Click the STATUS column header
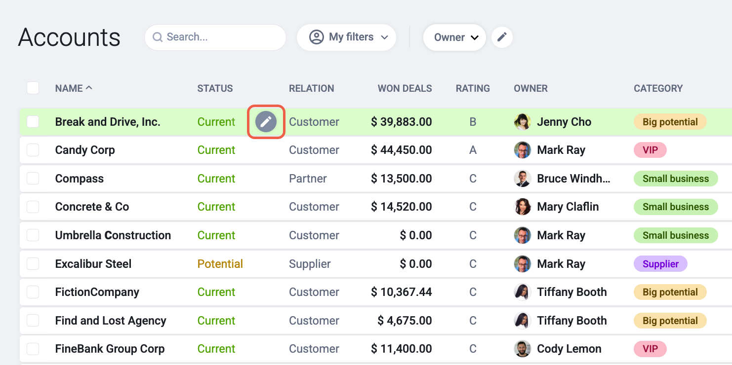The width and height of the screenshot is (732, 365). point(215,88)
